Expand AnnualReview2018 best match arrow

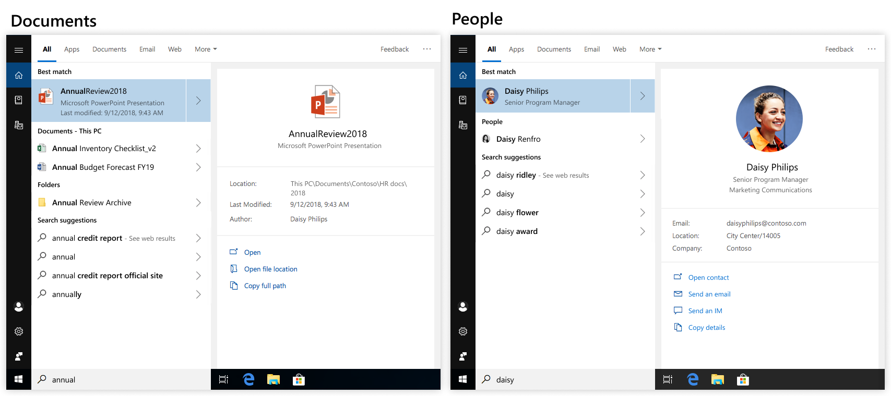click(198, 101)
